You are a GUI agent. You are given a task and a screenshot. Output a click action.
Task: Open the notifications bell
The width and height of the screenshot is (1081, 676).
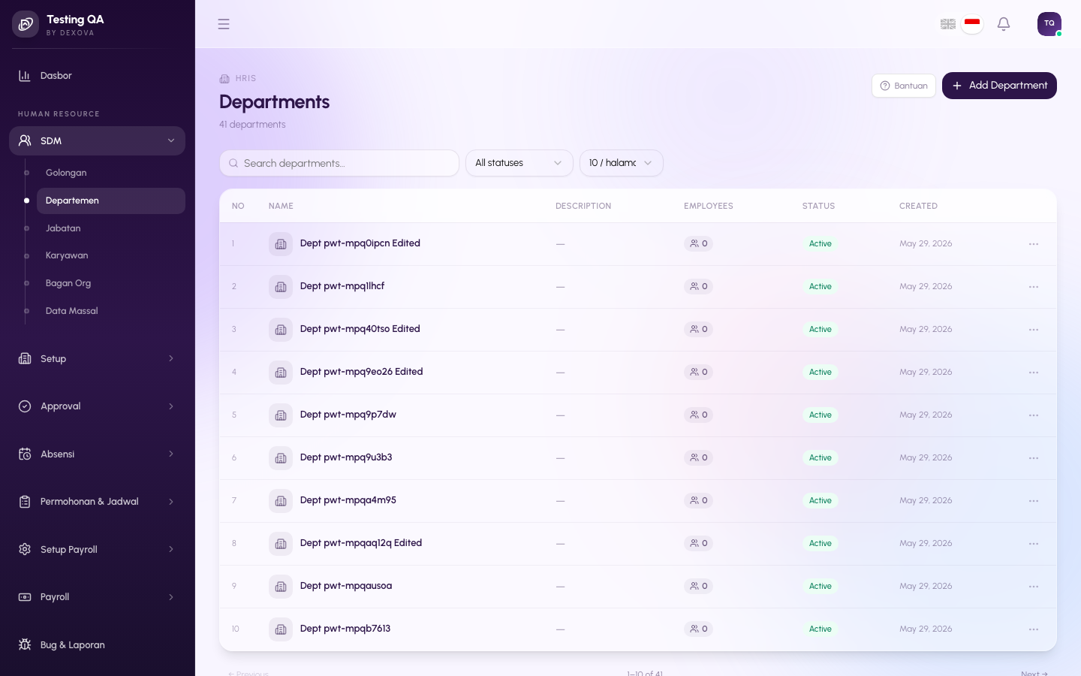pos(1004,24)
